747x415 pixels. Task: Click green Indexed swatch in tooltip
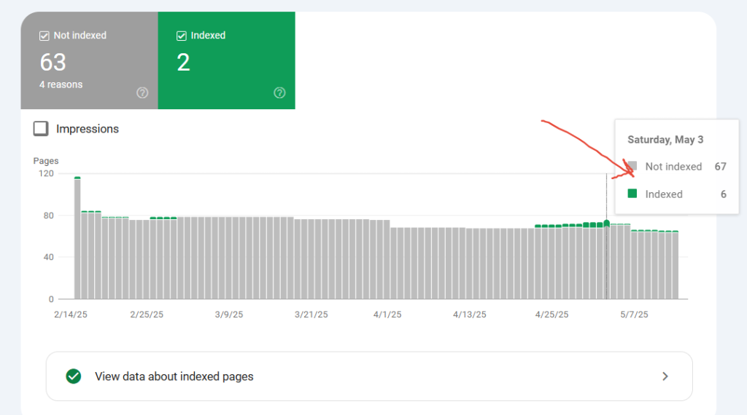tap(632, 194)
